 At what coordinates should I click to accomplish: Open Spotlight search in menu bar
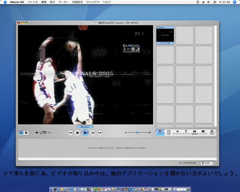coord(235,2)
